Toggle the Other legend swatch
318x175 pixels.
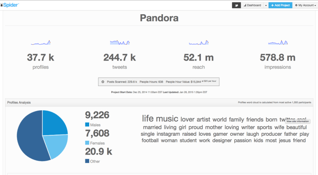pyautogui.click(x=87, y=161)
